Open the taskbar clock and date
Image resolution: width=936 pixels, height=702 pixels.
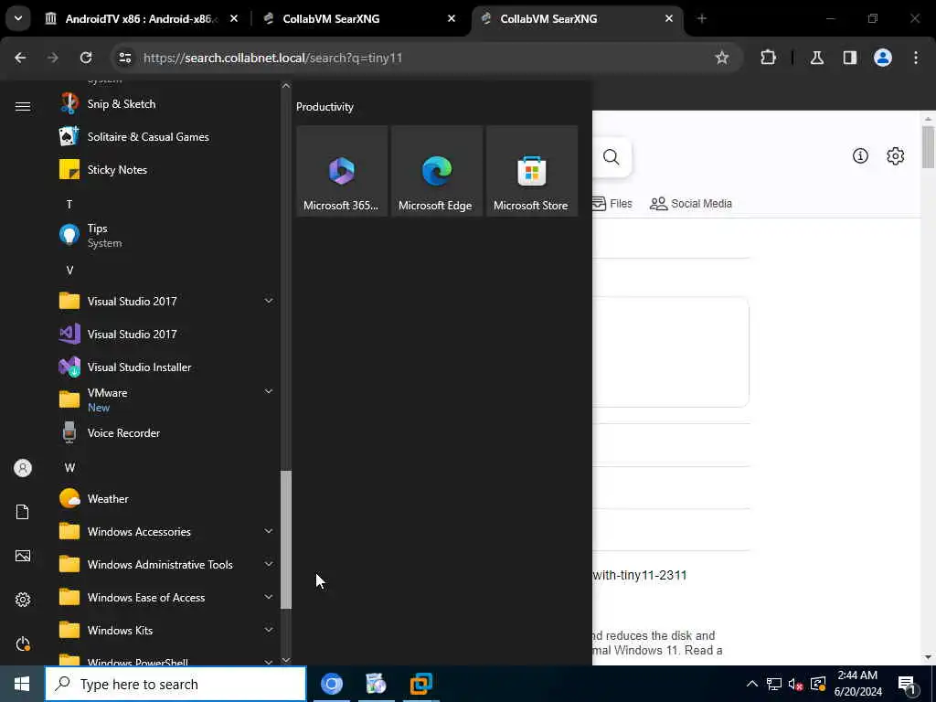click(x=857, y=684)
